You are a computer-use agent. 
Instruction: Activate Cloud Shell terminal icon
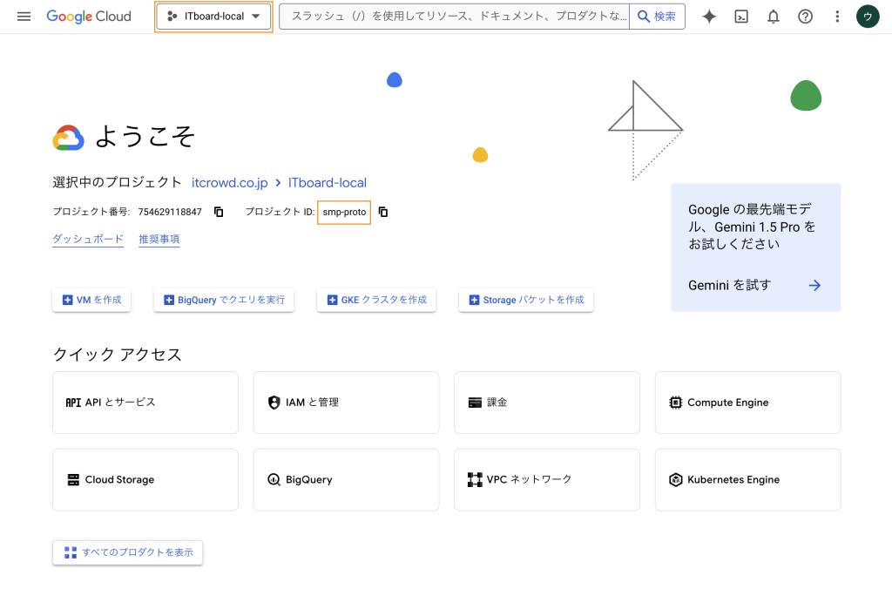point(741,17)
